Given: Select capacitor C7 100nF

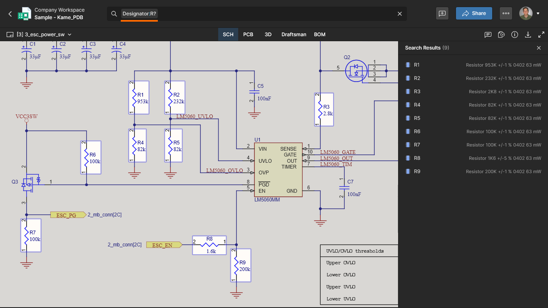Looking at the screenshot, I should 345,188.
